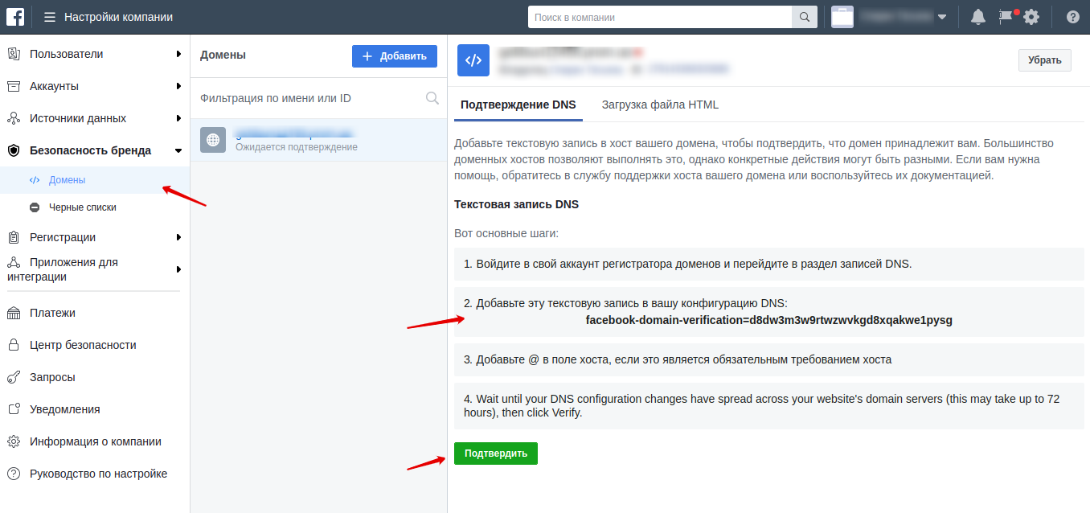Expand the Приложения для интеграции arrow
The image size is (1090, 513).
[178, 269]
